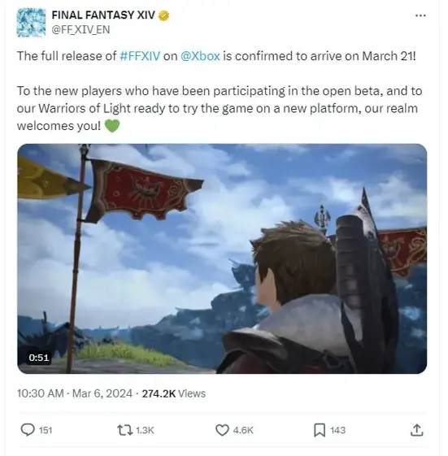Click the reply speech bubble icon
This screenshot has height=456, width=448.
click(28, 430)
